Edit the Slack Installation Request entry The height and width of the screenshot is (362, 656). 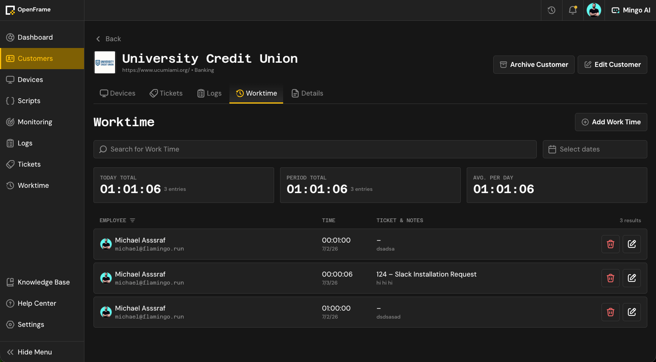pyautogui.click(x=632, y=278)
